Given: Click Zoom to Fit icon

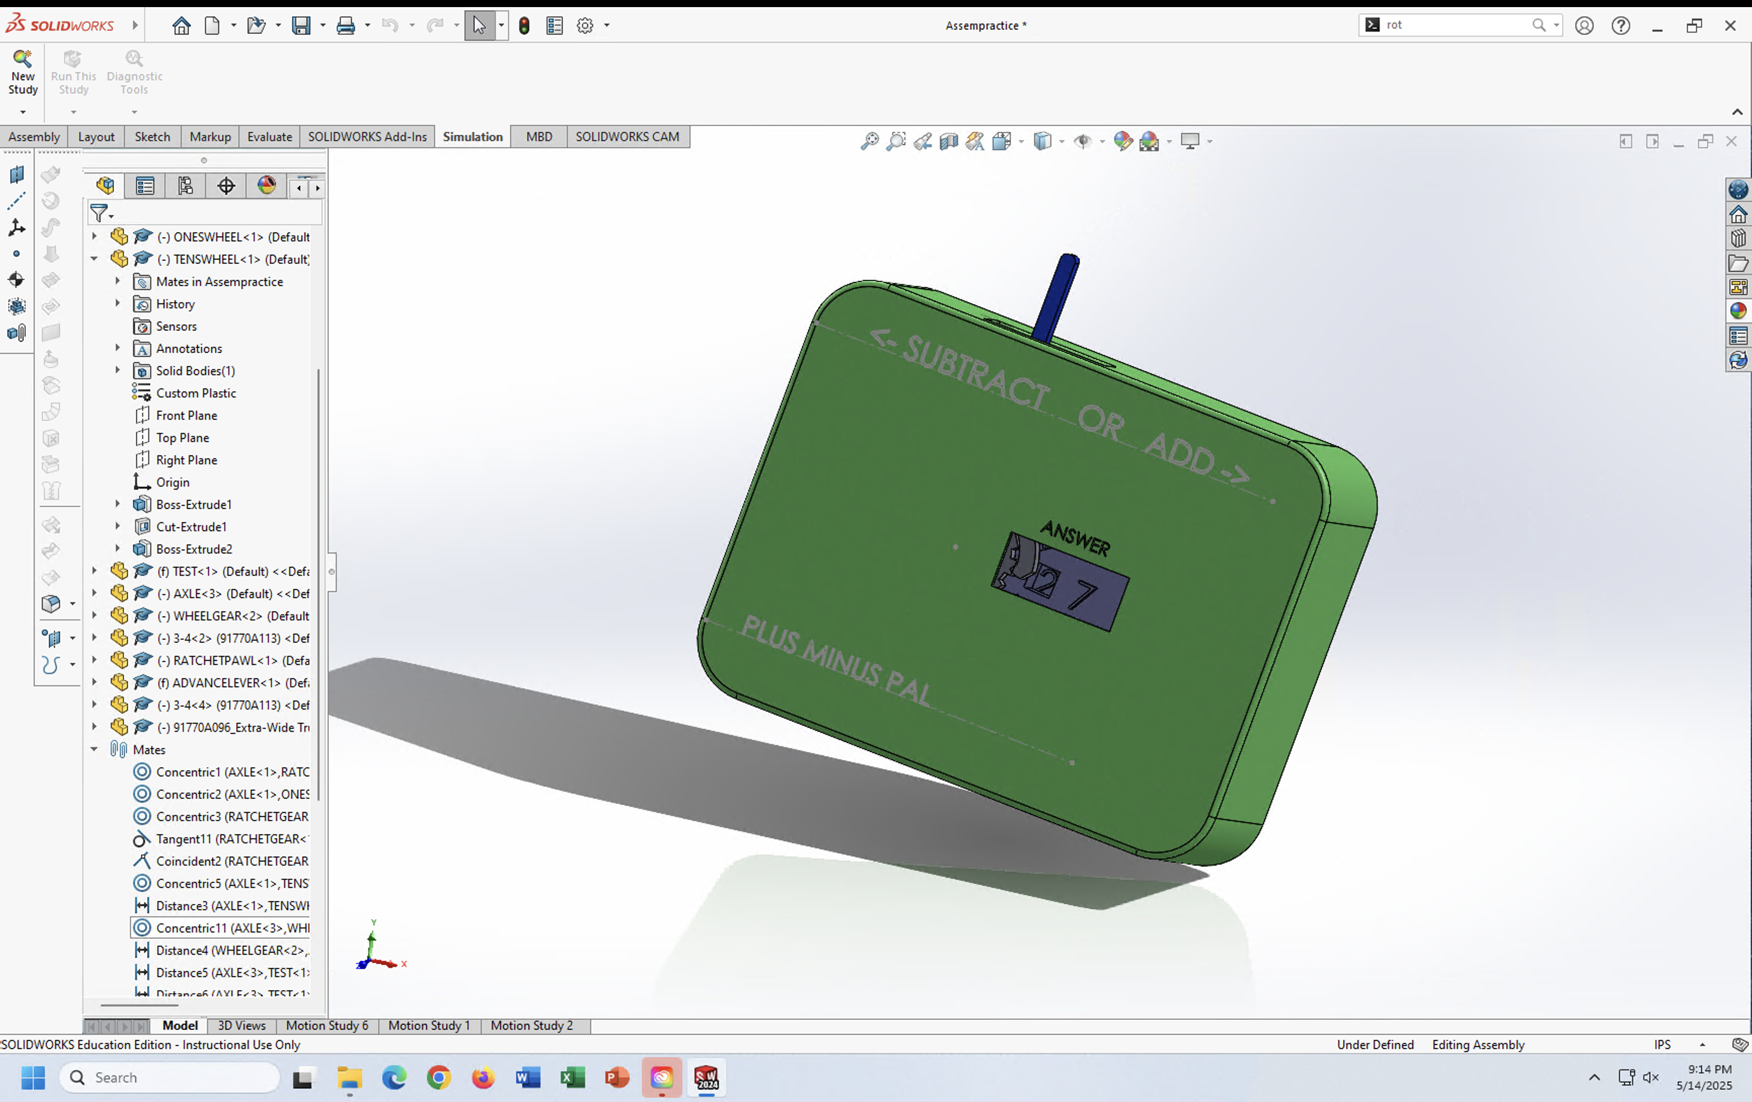Looking at the screenshot, I should point(869,141).
